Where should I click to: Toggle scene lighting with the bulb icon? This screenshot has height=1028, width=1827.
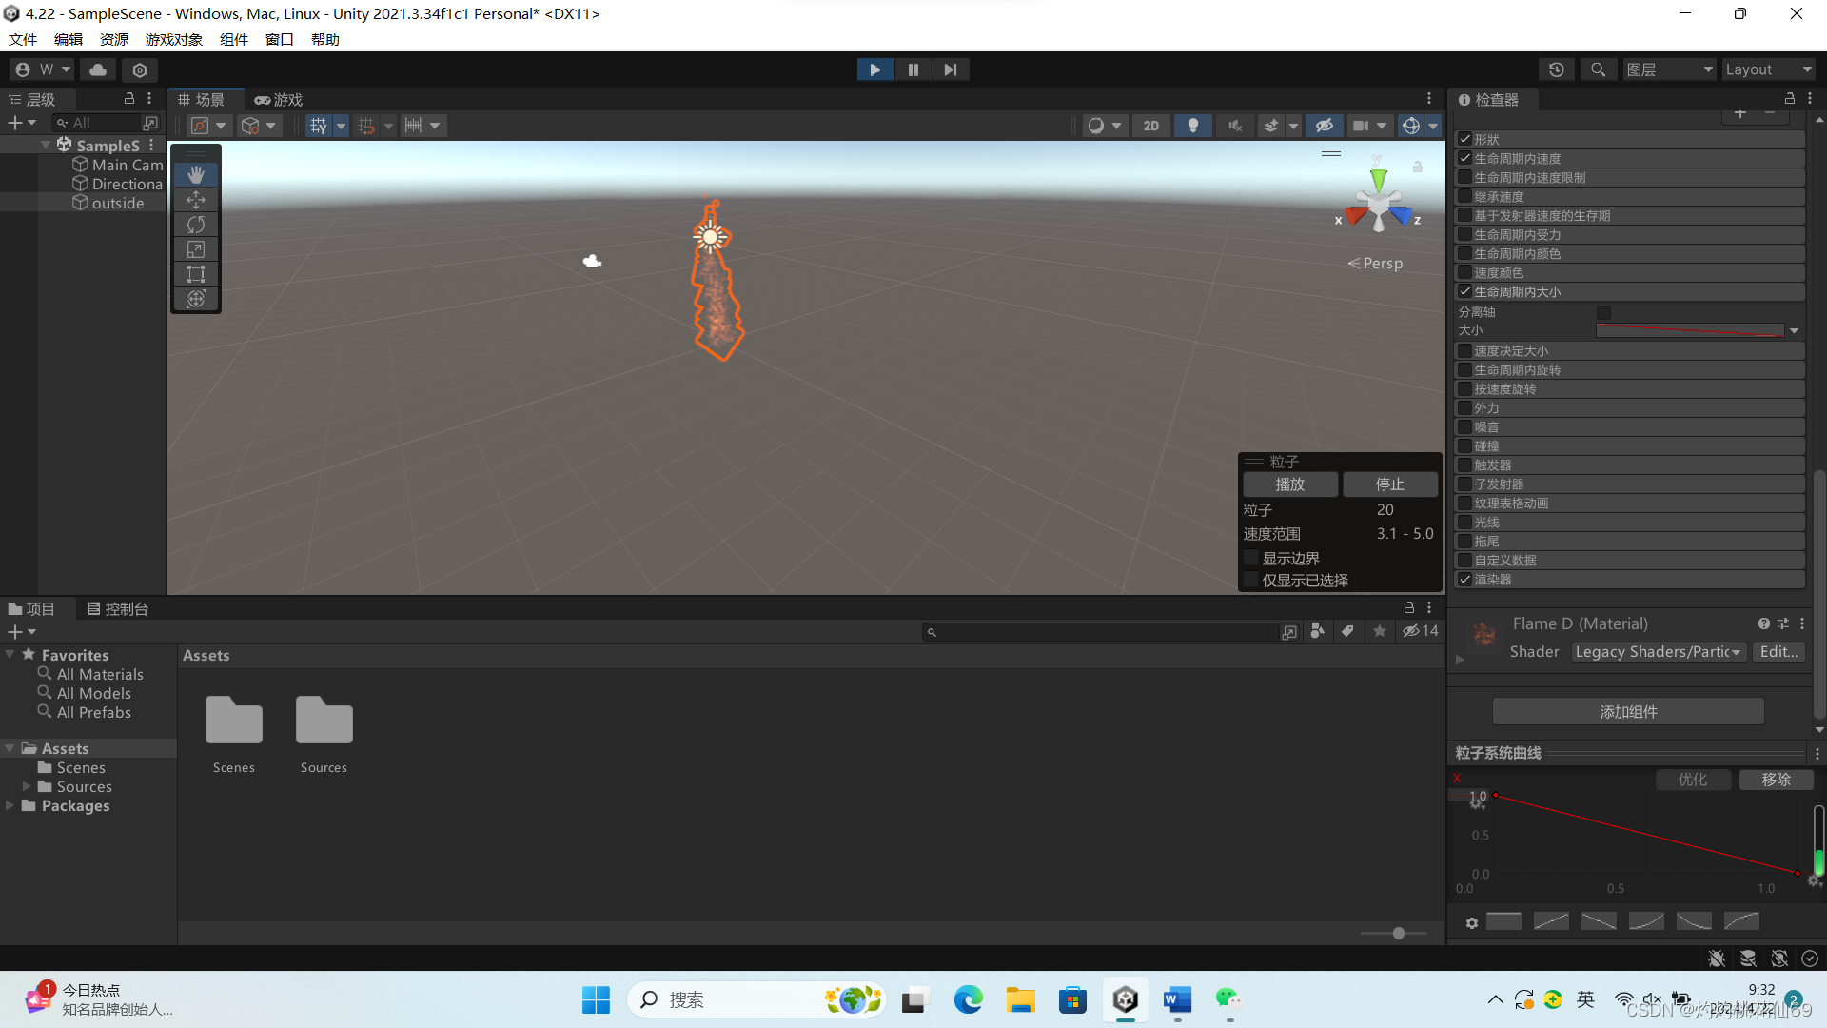tap(1193, 125)
